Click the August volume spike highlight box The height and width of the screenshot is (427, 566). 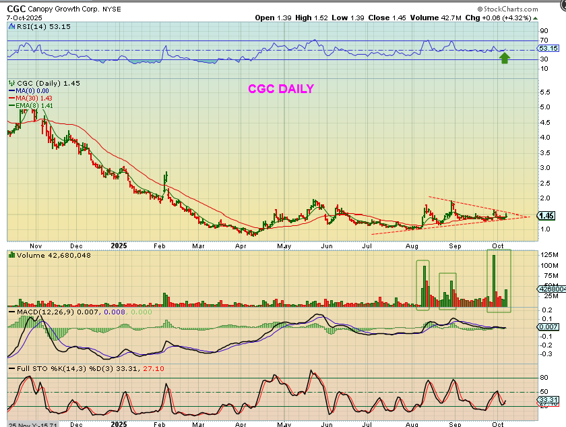[x=422, y=285]
